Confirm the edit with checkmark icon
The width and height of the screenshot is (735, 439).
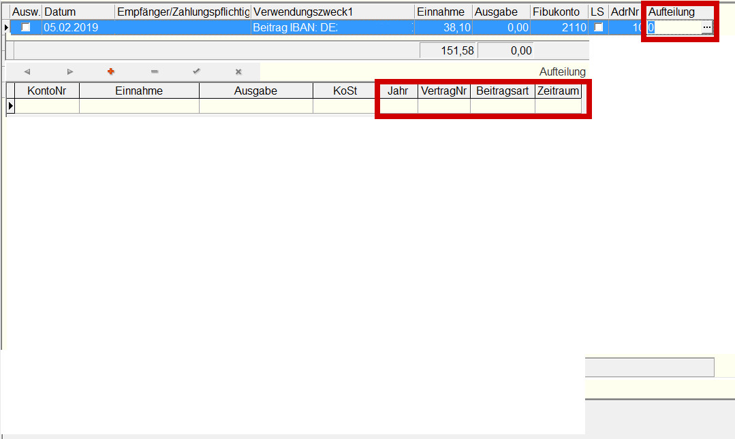tap(196, 71)
